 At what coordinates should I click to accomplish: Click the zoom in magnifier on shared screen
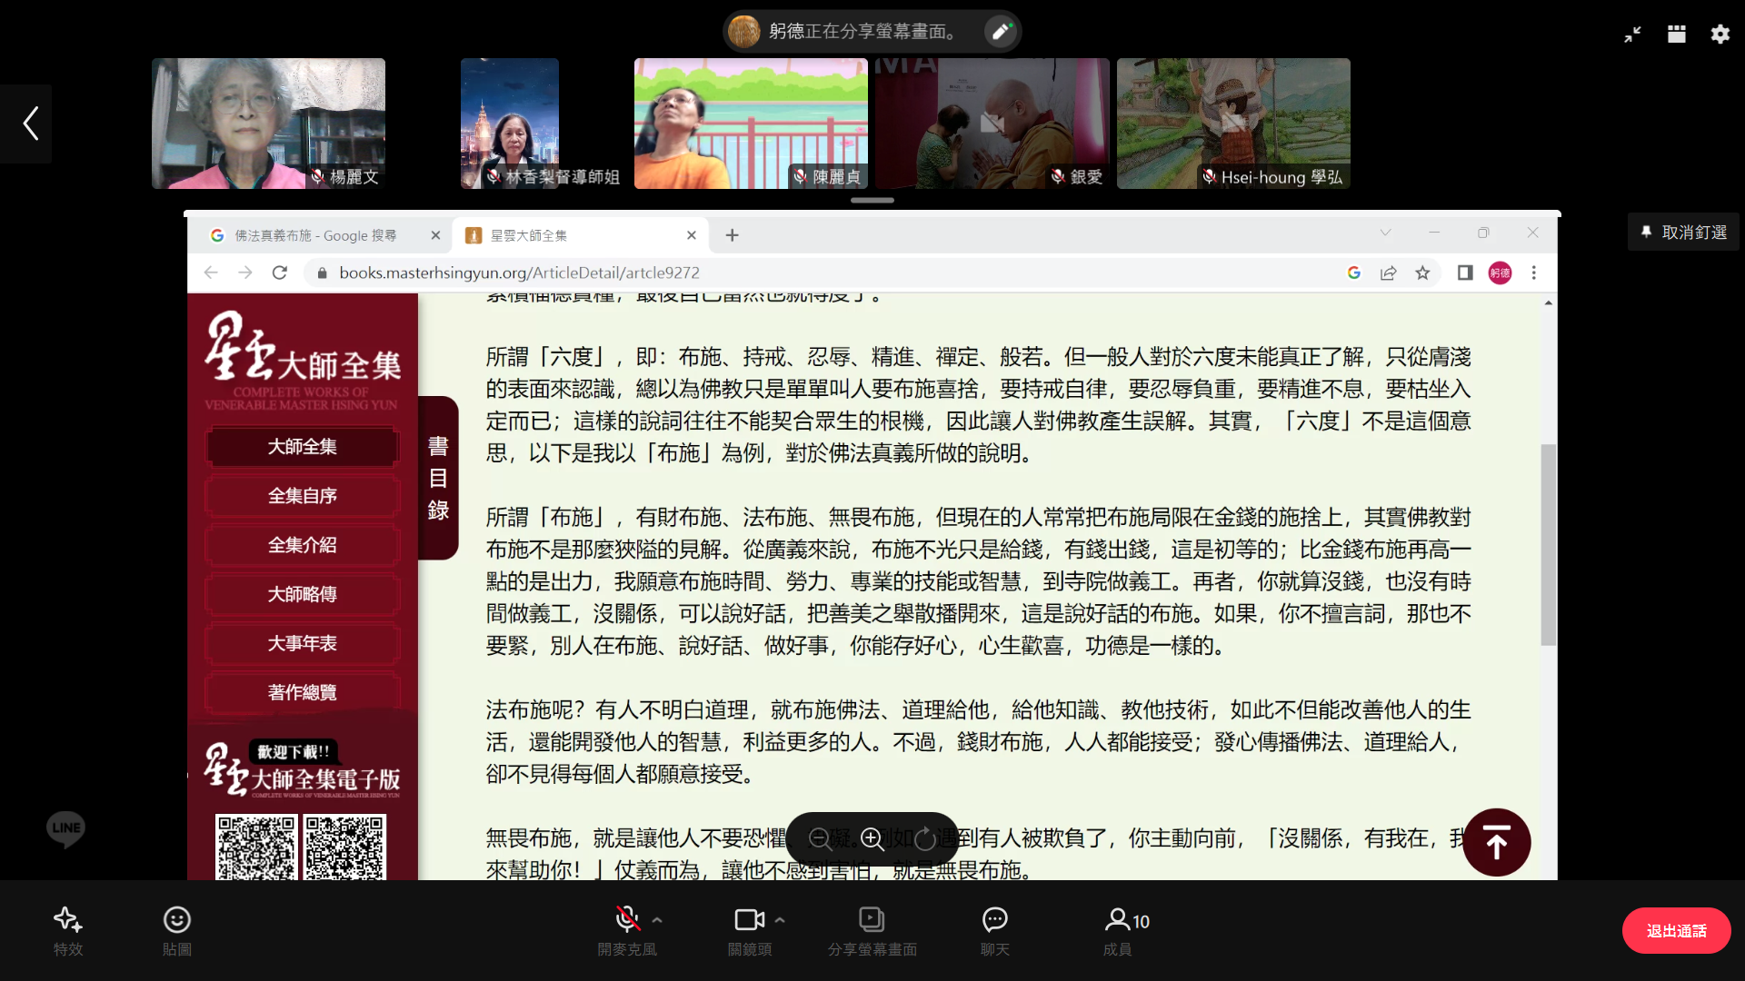[872, 838]
